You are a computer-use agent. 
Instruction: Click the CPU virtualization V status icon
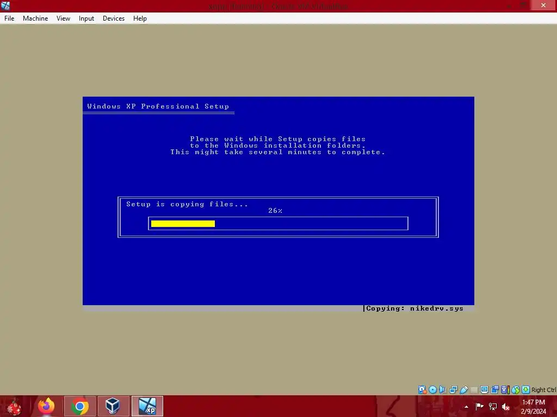click(x=505, y=390)
